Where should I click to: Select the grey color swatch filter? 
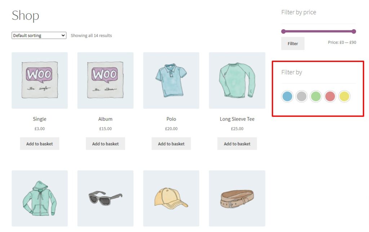pyautogui.click(x=302, y=96)
